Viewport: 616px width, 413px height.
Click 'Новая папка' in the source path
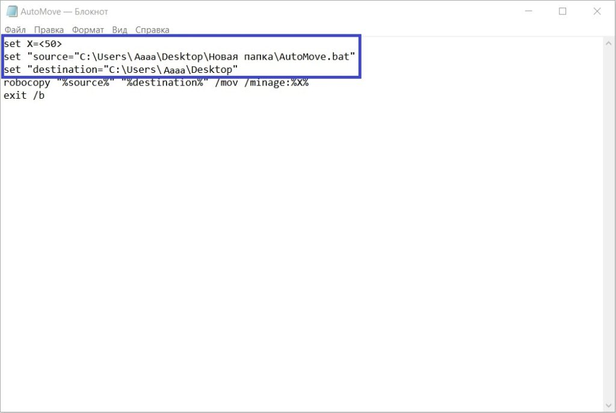coord(241,57)
